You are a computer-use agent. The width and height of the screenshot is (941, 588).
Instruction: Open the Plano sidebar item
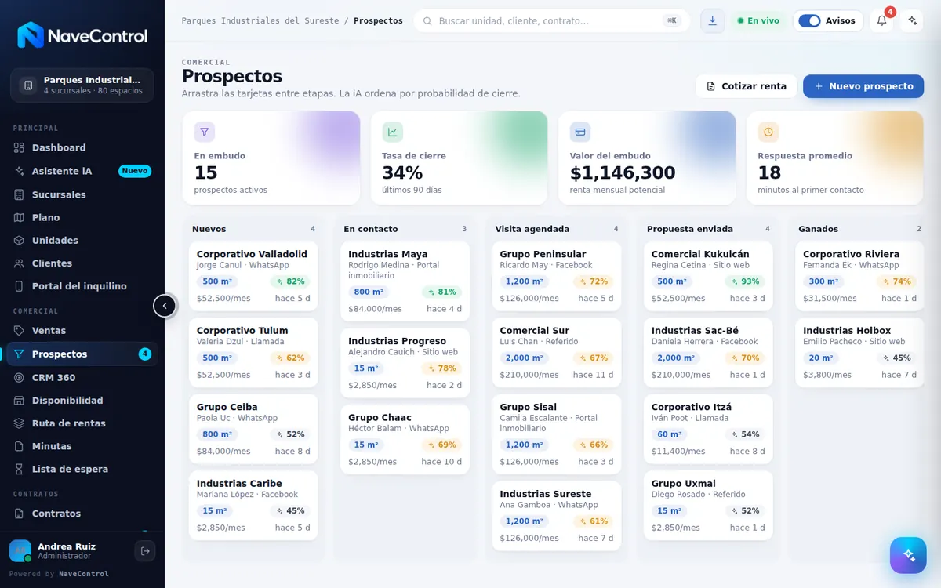[x=82, y=217]
